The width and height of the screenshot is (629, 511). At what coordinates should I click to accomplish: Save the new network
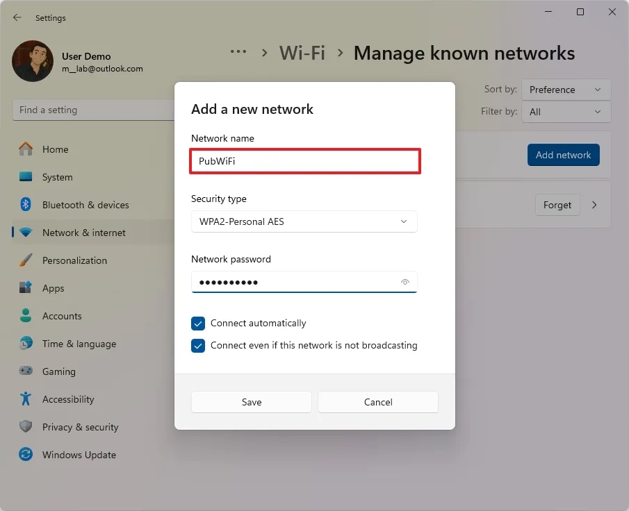click(251, 401)
